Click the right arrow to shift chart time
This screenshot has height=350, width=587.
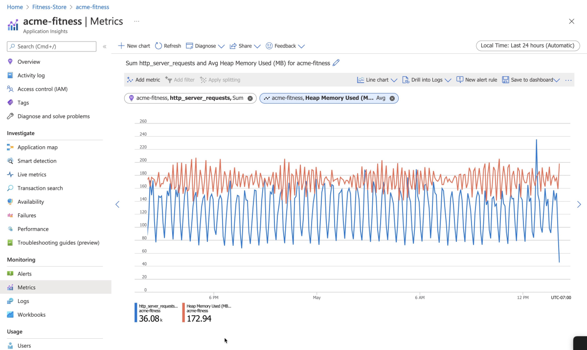point(579,205)
